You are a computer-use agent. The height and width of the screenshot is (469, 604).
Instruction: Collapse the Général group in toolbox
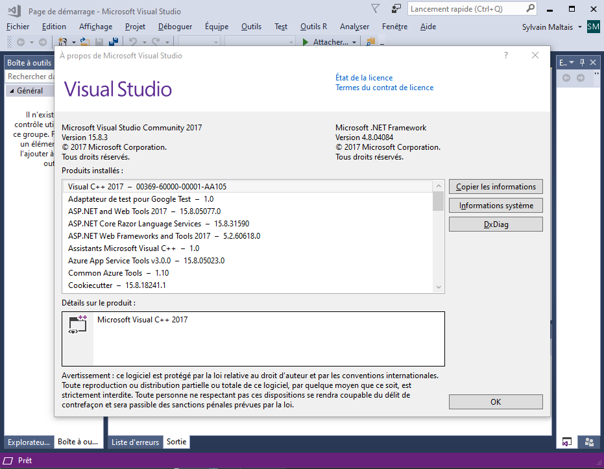(x=12, y=91)
